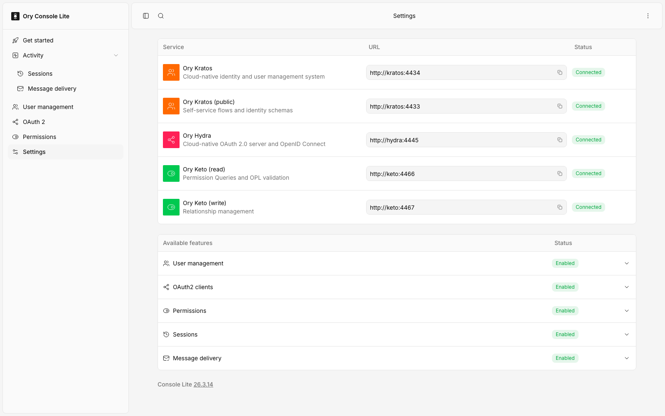This screenshot has height=416, width=665.
Task: Expand the User management feature row
Action: (627, 263)
